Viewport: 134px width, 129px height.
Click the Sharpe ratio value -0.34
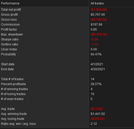tap(94, 39)
